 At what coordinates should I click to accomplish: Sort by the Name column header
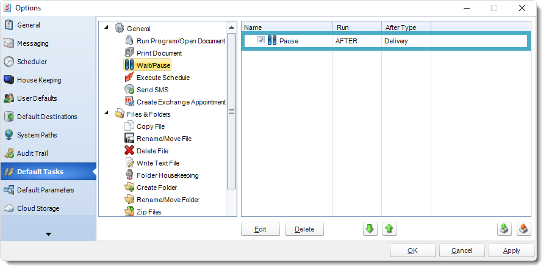[287, 27]
